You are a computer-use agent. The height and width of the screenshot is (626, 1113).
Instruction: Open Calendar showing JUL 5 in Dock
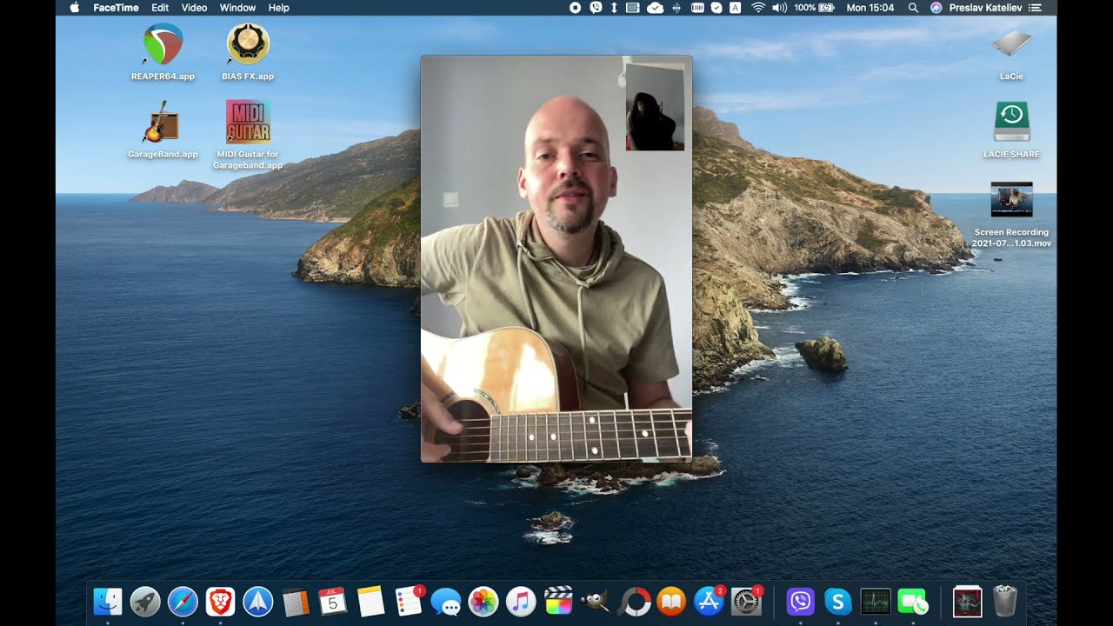coord(333,601)
